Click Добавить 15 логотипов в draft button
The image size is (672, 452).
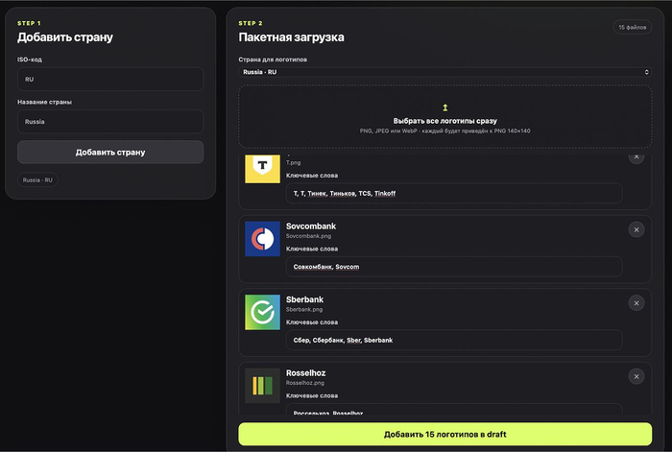[x=444, y=434]
